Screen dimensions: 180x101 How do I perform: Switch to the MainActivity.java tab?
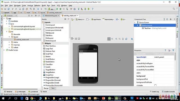point(51,16)
